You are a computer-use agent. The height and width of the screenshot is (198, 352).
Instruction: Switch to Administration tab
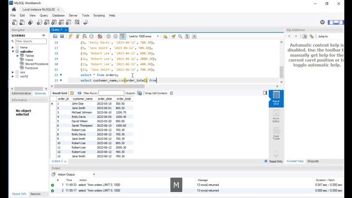tap(21, 94)
